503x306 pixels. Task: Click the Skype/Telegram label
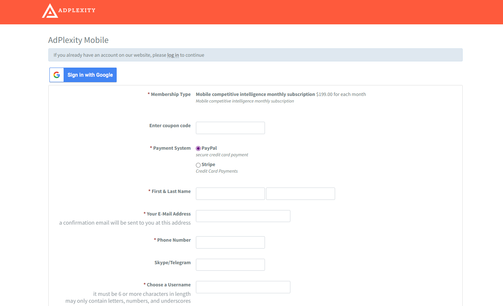(173, 262)
